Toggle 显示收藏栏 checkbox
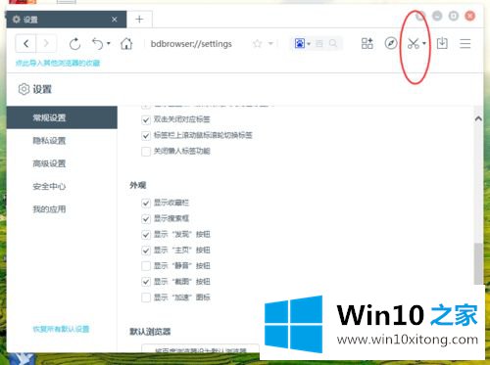The image size is (490, 365). [x=146, y=203]
